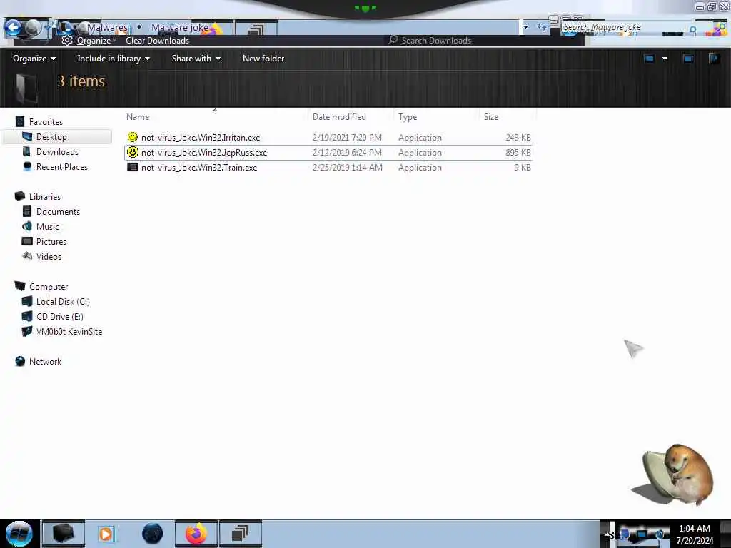This screenshot has height=548, width=731.
Task: Open the gear Organize menu in Downloads bar
Action: click(88, 41)
